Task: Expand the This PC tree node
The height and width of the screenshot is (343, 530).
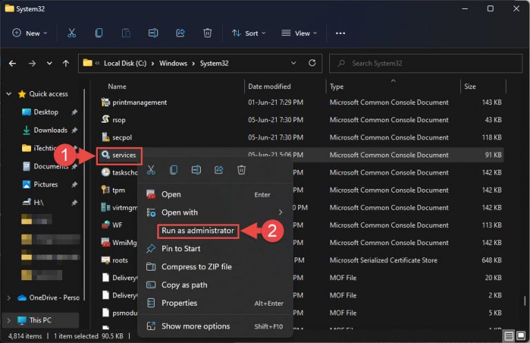Action: 9,320
